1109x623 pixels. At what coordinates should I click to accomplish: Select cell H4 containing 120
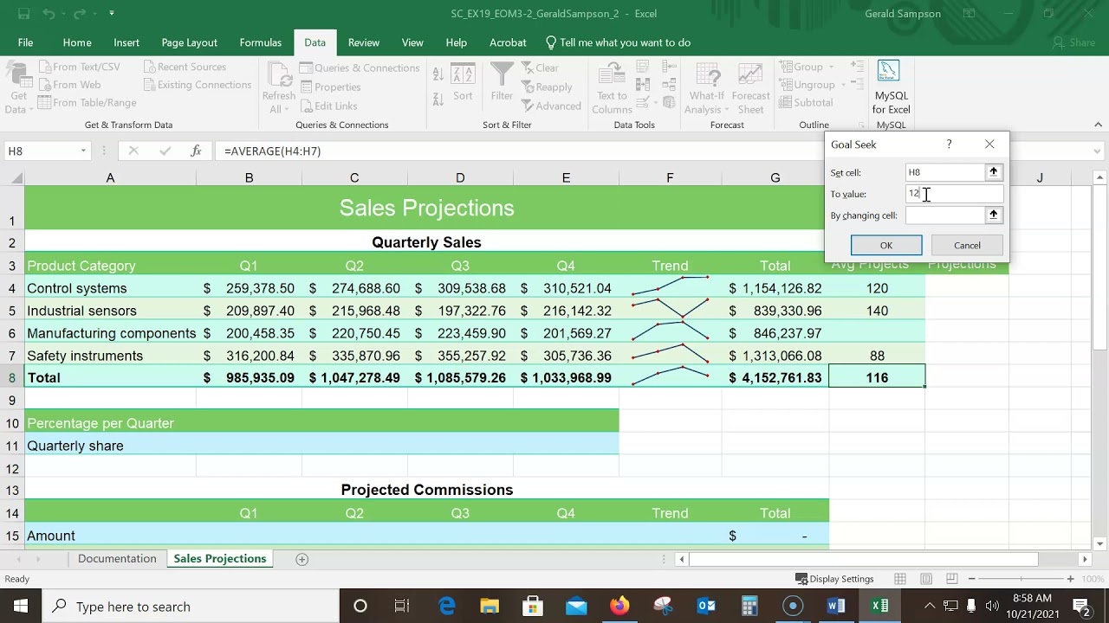pos(877,288)
